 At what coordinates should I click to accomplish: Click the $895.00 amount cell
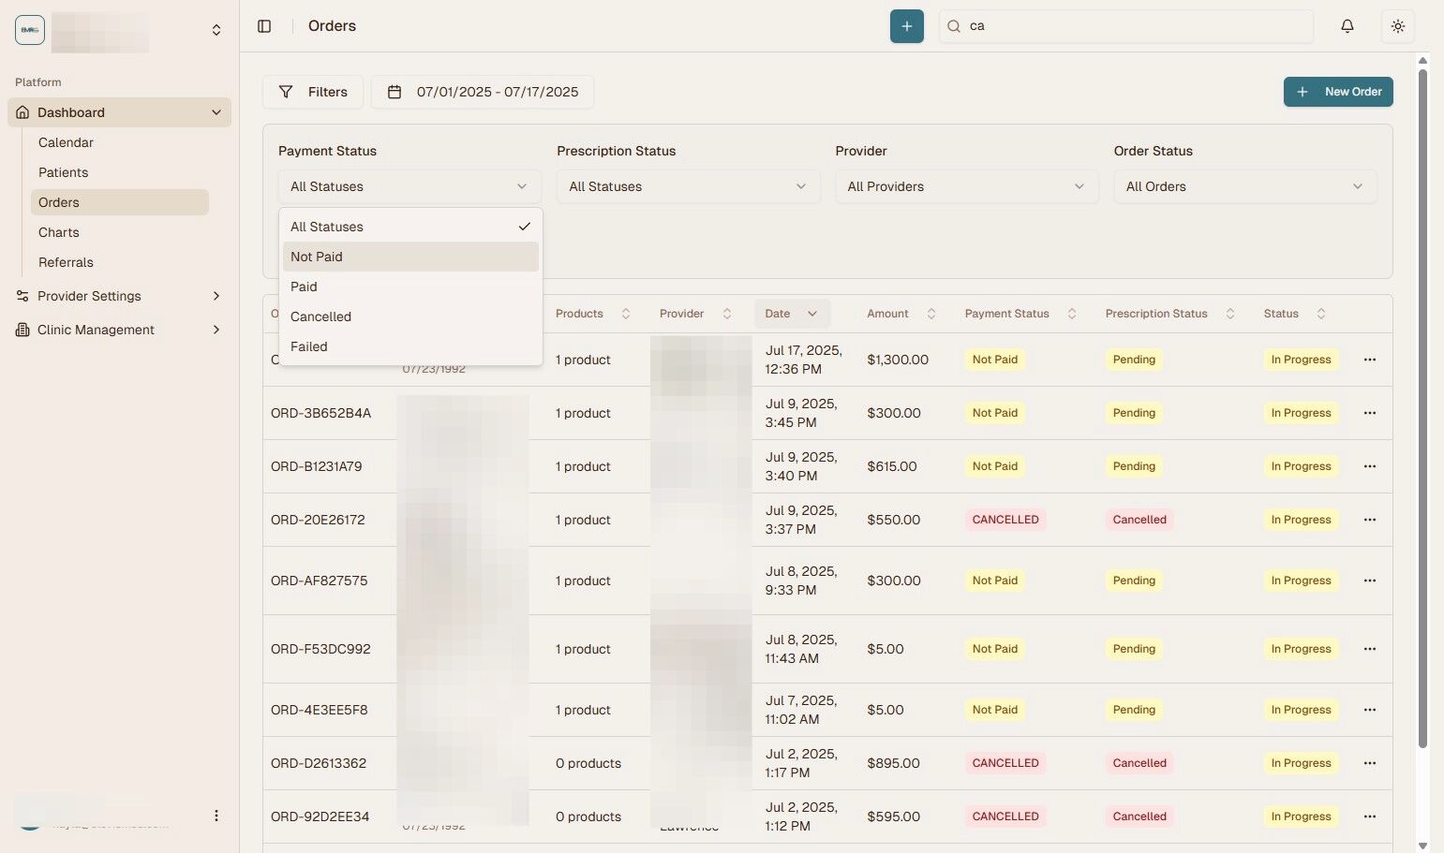click(893, 763)
